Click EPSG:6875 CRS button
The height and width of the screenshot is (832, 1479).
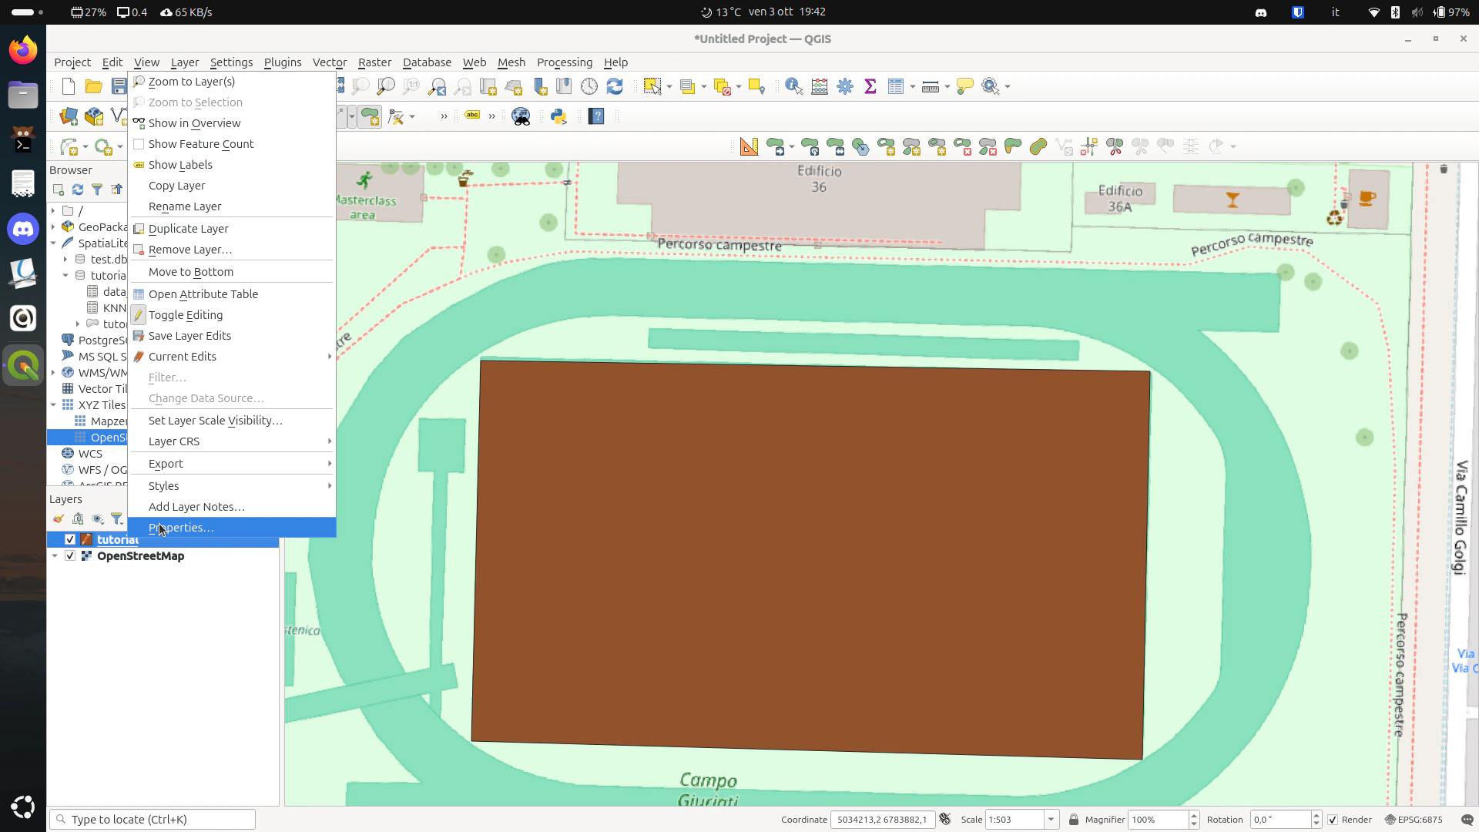pos(1414,820)
